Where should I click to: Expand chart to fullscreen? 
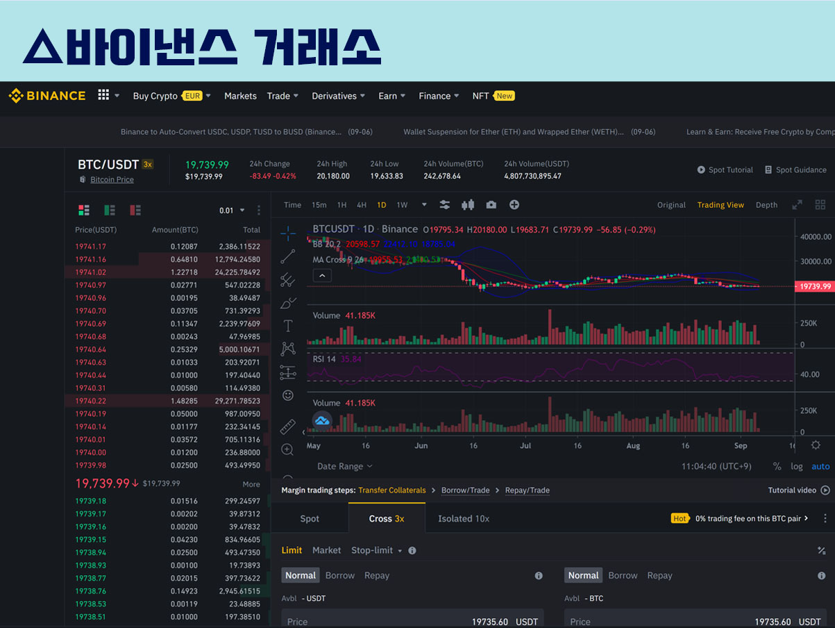(x=798, y=205)
